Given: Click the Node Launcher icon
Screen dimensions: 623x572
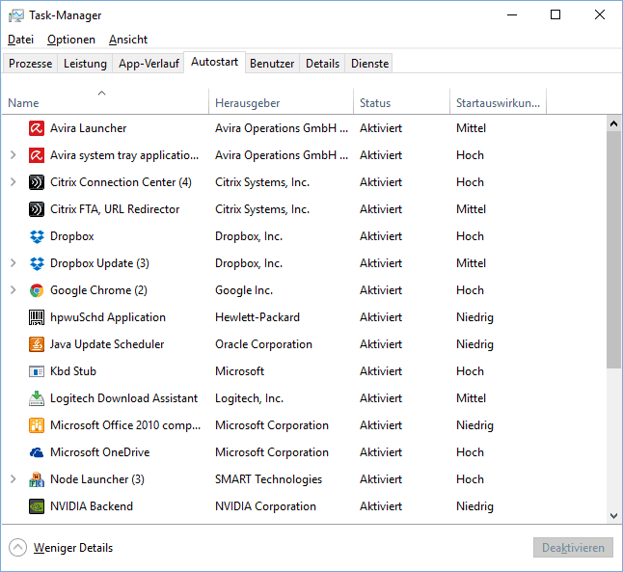Looking at the screenshot, I should [37, 479].
